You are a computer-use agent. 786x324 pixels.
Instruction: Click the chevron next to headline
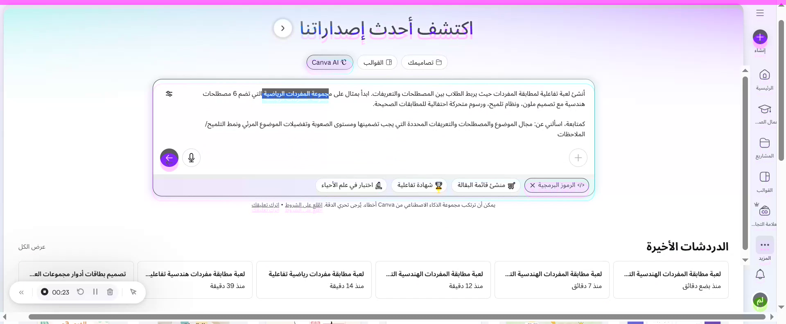point(282,28)
